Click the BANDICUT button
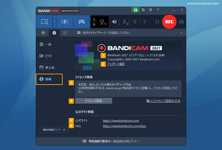Viewport: 222px width, 150px height. 54,130
